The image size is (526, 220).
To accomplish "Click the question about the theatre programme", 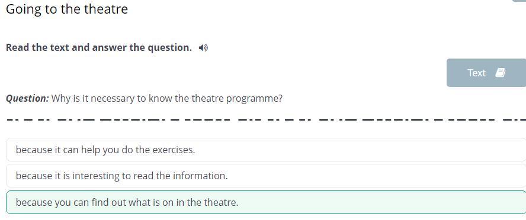I will pyautogui.click(x=167, y=99).
